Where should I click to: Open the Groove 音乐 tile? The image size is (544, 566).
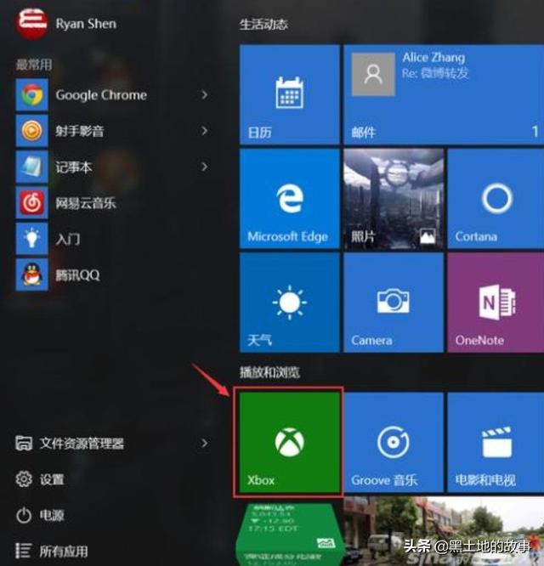(x=394, y=443)
